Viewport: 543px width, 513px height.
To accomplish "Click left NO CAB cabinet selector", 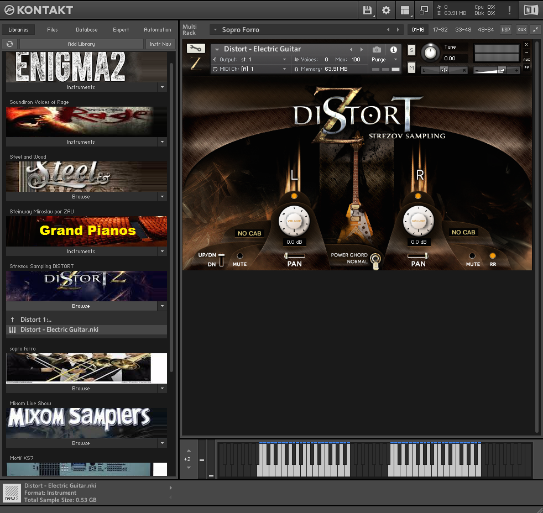I will point(249,233).
